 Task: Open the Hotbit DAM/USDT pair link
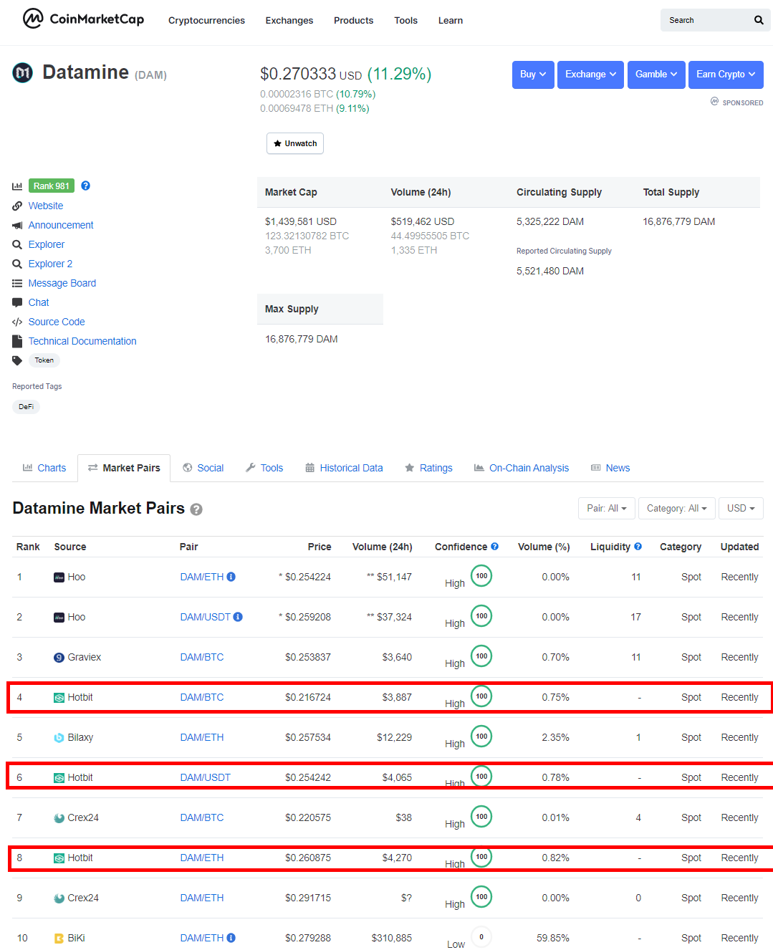click(206, 777)
